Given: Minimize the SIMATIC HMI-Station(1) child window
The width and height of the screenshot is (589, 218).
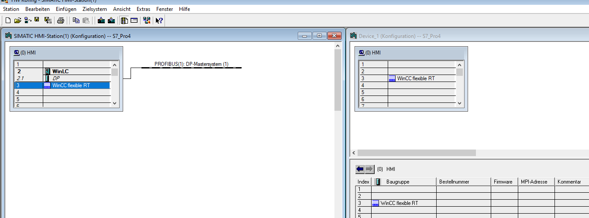Looking at the screenshot, I should coord(304,36).
